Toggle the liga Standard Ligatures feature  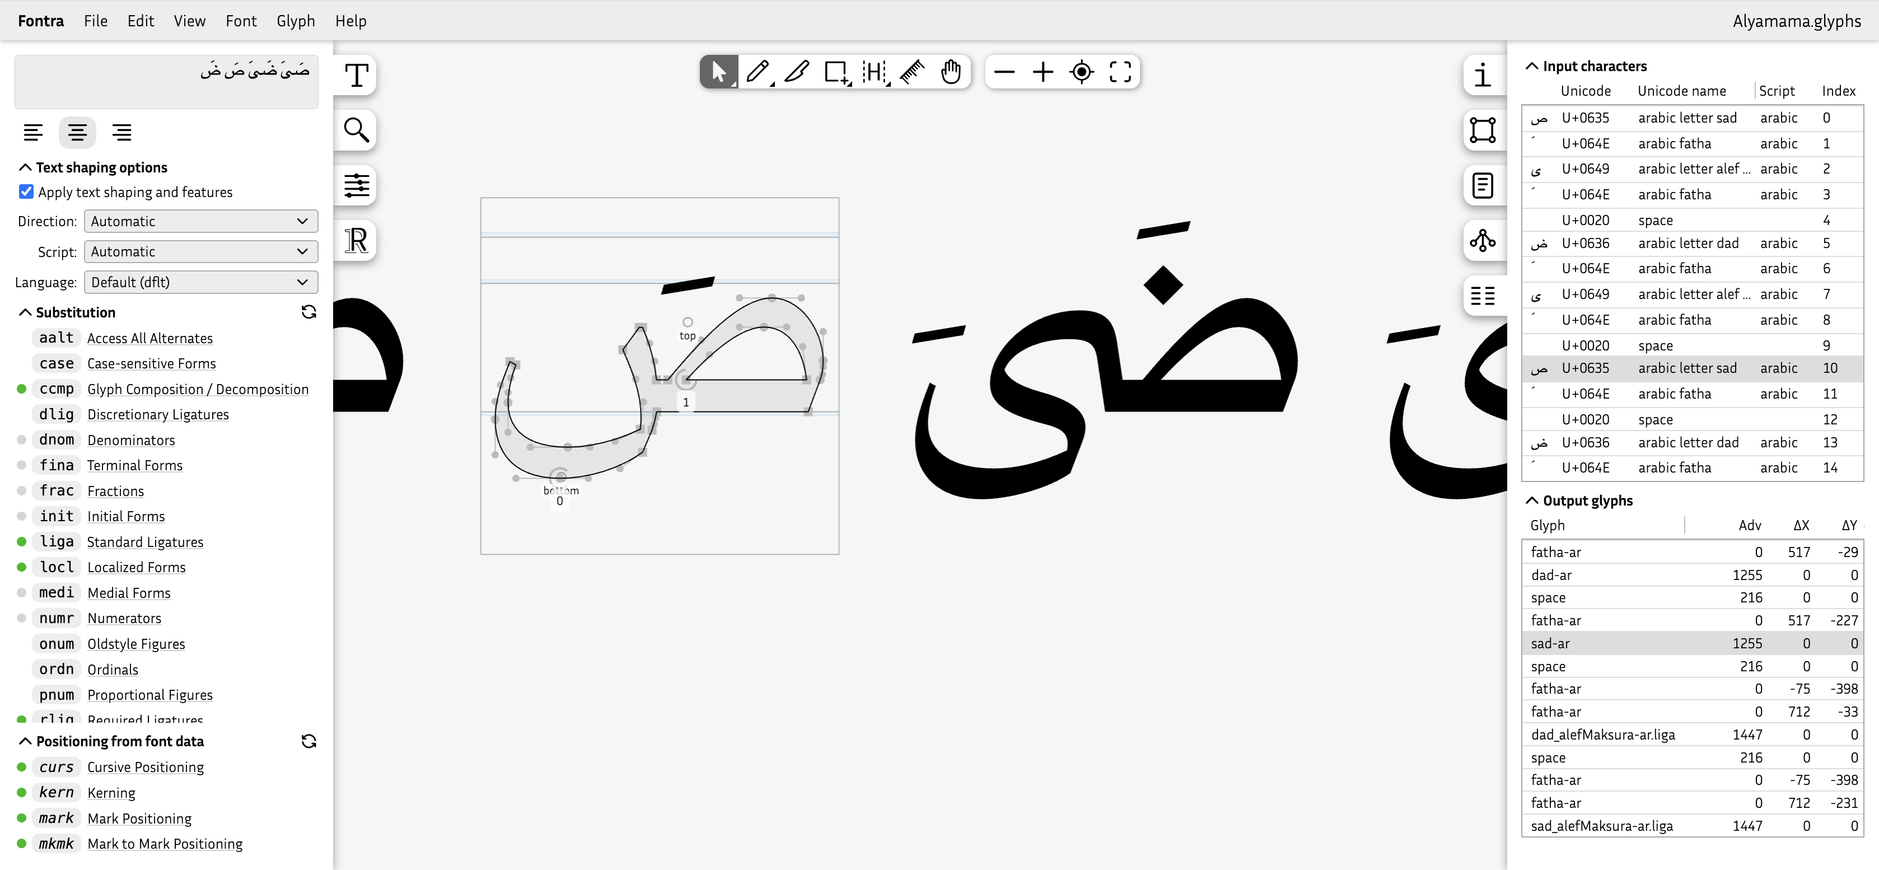[21, 541]
